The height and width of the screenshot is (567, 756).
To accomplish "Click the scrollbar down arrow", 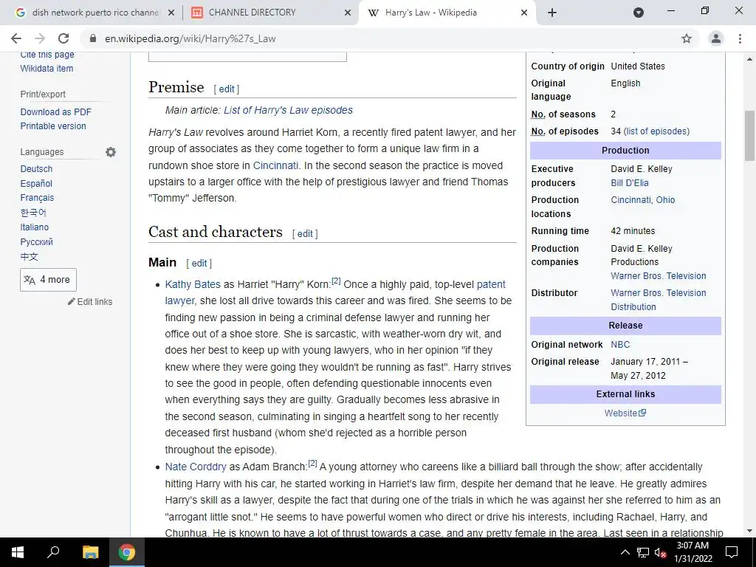I will coord(749,531).
